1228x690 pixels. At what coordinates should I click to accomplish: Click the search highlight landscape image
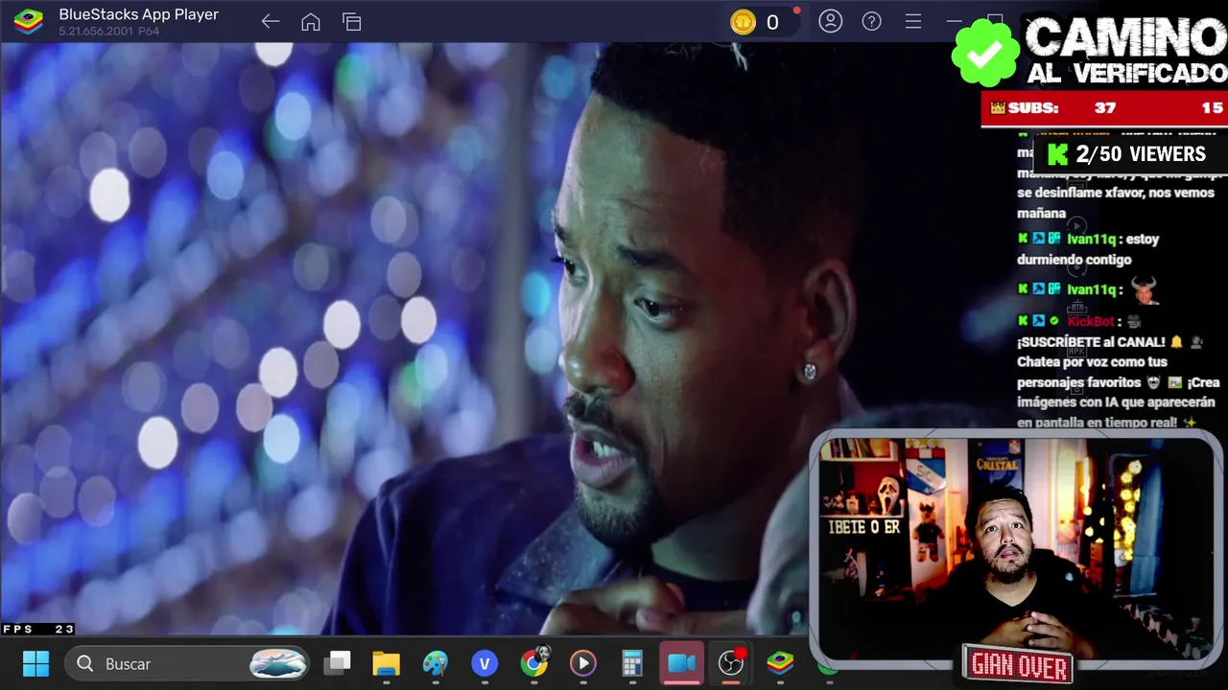point(278,663)
